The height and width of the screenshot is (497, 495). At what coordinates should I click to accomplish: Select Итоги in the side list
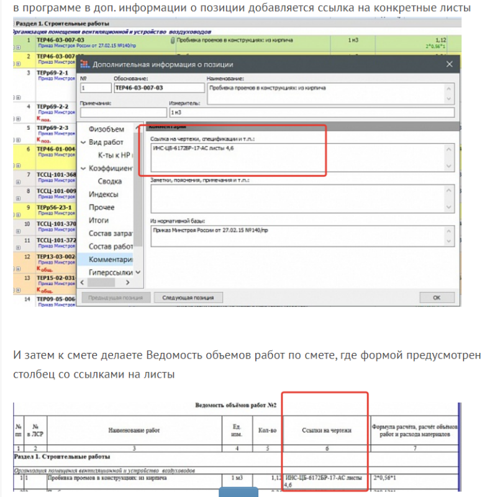[99, 221]
